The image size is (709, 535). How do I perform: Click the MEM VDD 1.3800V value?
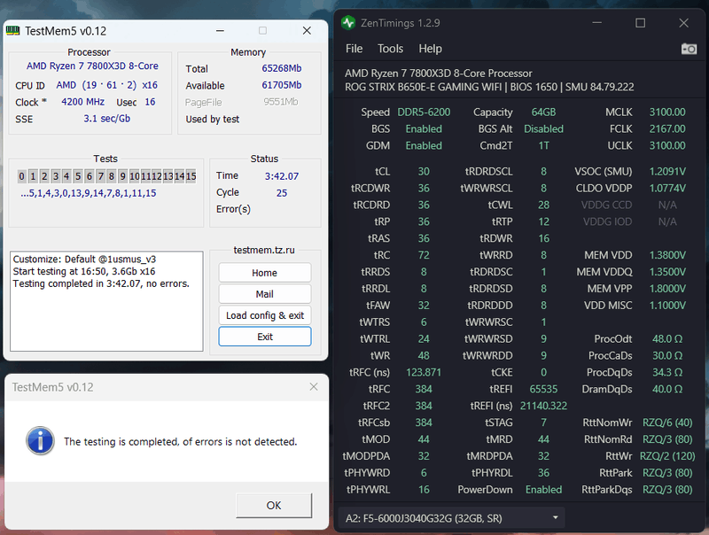point(667,255)
